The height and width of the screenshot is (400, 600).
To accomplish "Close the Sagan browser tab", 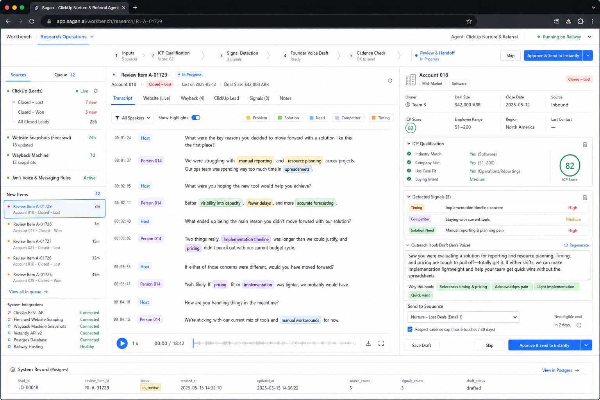I will [x=124, y=7].
